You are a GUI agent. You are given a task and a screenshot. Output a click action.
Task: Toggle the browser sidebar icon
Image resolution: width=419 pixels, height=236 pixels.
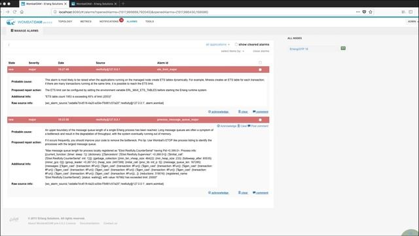coord(410,12)
